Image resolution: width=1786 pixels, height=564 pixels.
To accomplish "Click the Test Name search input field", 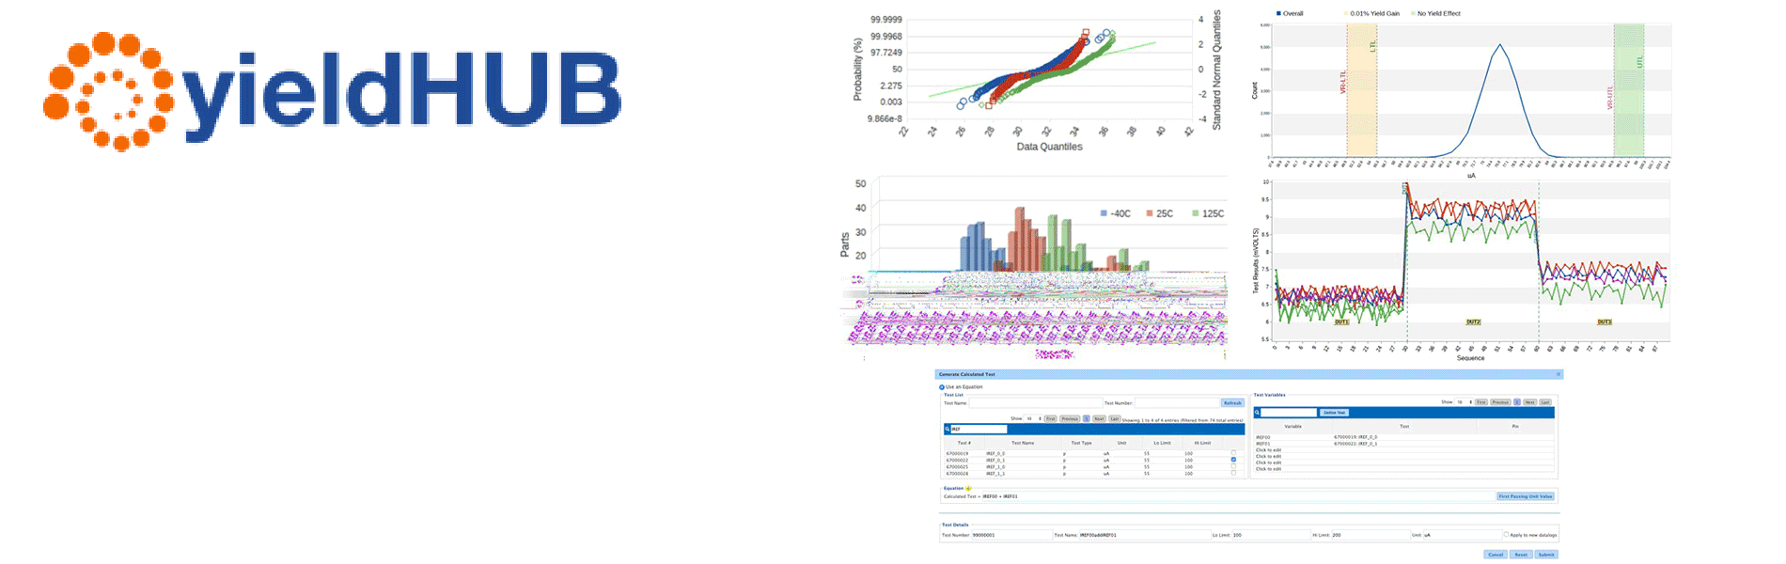I will pyautogui.click(x=1034, y=402).
